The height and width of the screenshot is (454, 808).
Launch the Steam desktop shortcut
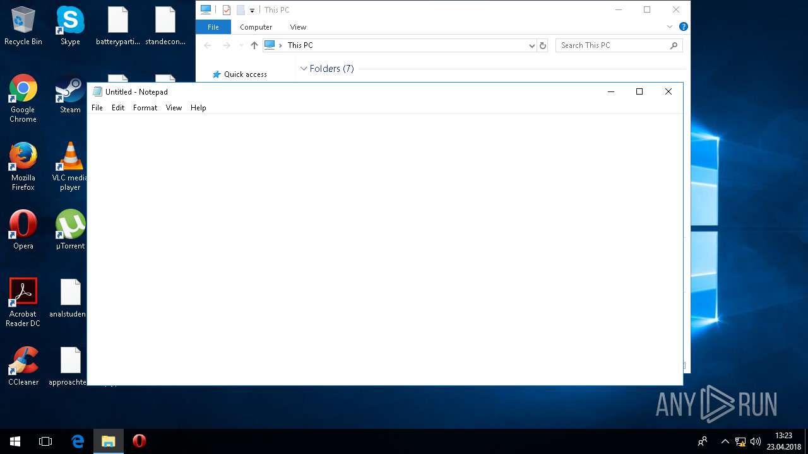click(70, 94)
